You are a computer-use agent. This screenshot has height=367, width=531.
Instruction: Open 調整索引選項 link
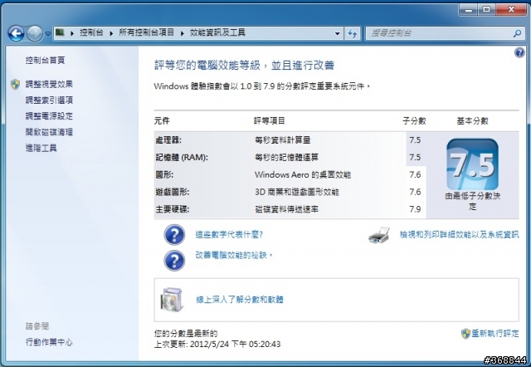point(49,100)
